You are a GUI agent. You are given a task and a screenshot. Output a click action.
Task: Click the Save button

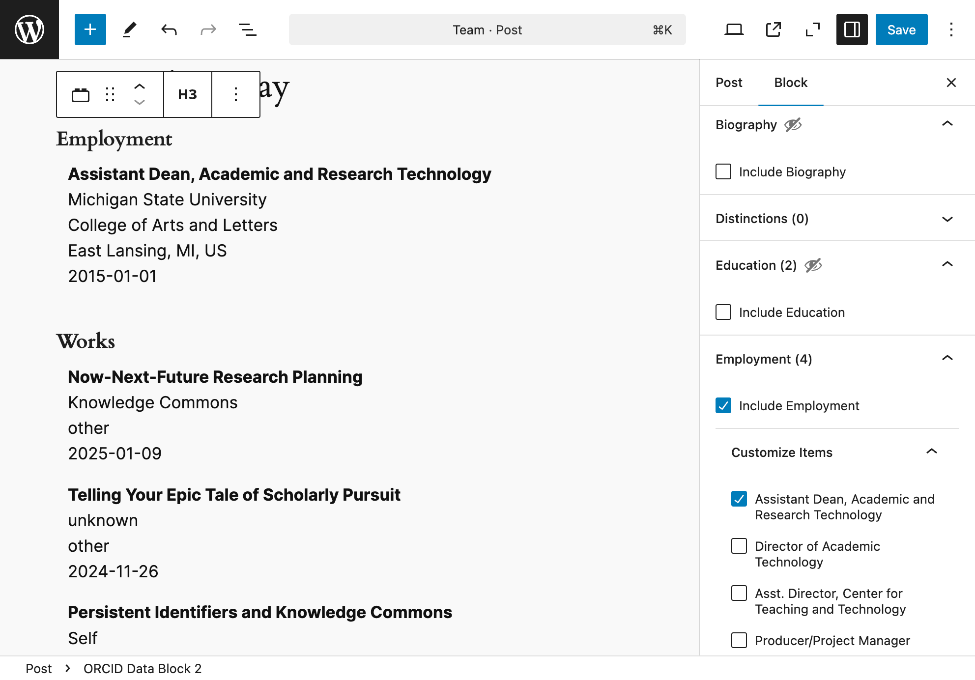tap(901, 29)
